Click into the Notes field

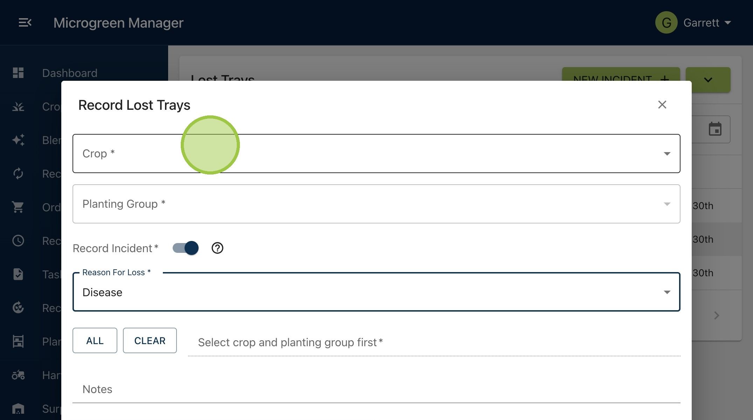pyautogui.click(x=376, y=389)
